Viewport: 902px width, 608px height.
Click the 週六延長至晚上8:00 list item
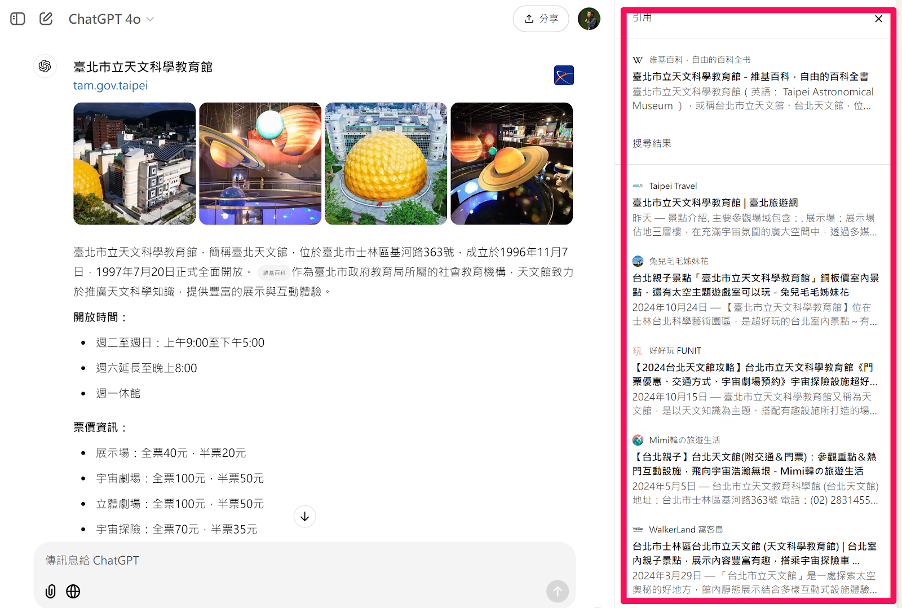[147, 368]
